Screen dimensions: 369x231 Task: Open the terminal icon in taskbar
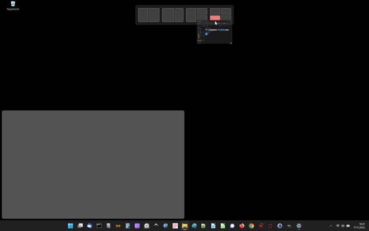point(99,226)
